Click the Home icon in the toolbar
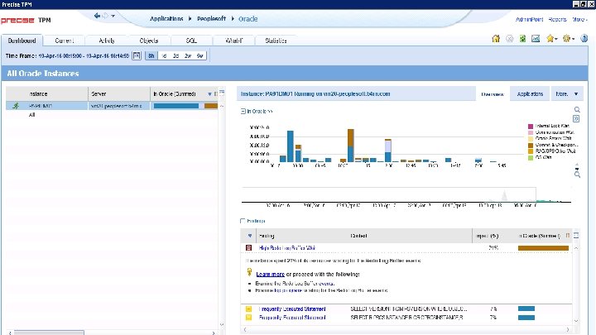The width and height of the screenshot is (596, 335). click(496, 39)
